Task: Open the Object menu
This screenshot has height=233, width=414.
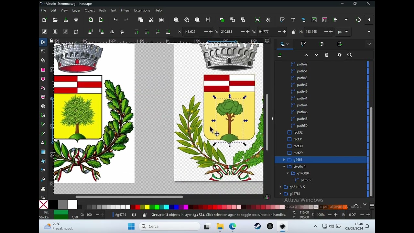Action: pos(90,10)
